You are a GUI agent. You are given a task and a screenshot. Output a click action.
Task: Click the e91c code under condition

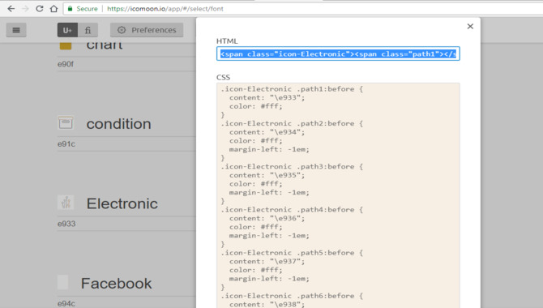[x=66, y=144]
